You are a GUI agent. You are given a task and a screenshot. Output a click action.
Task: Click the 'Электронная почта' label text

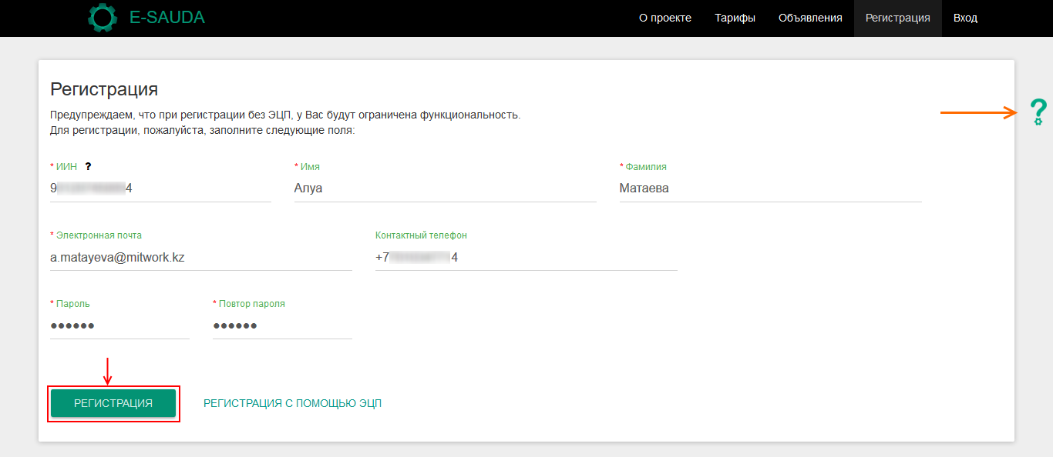pyautogui.click(x=99, y=235)
